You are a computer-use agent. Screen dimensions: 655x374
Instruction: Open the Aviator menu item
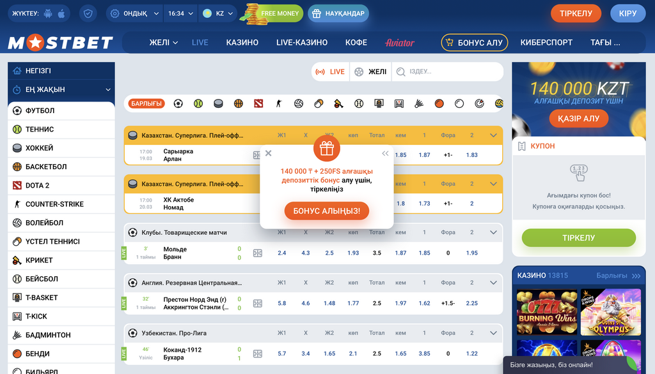(x=400, y=43)
